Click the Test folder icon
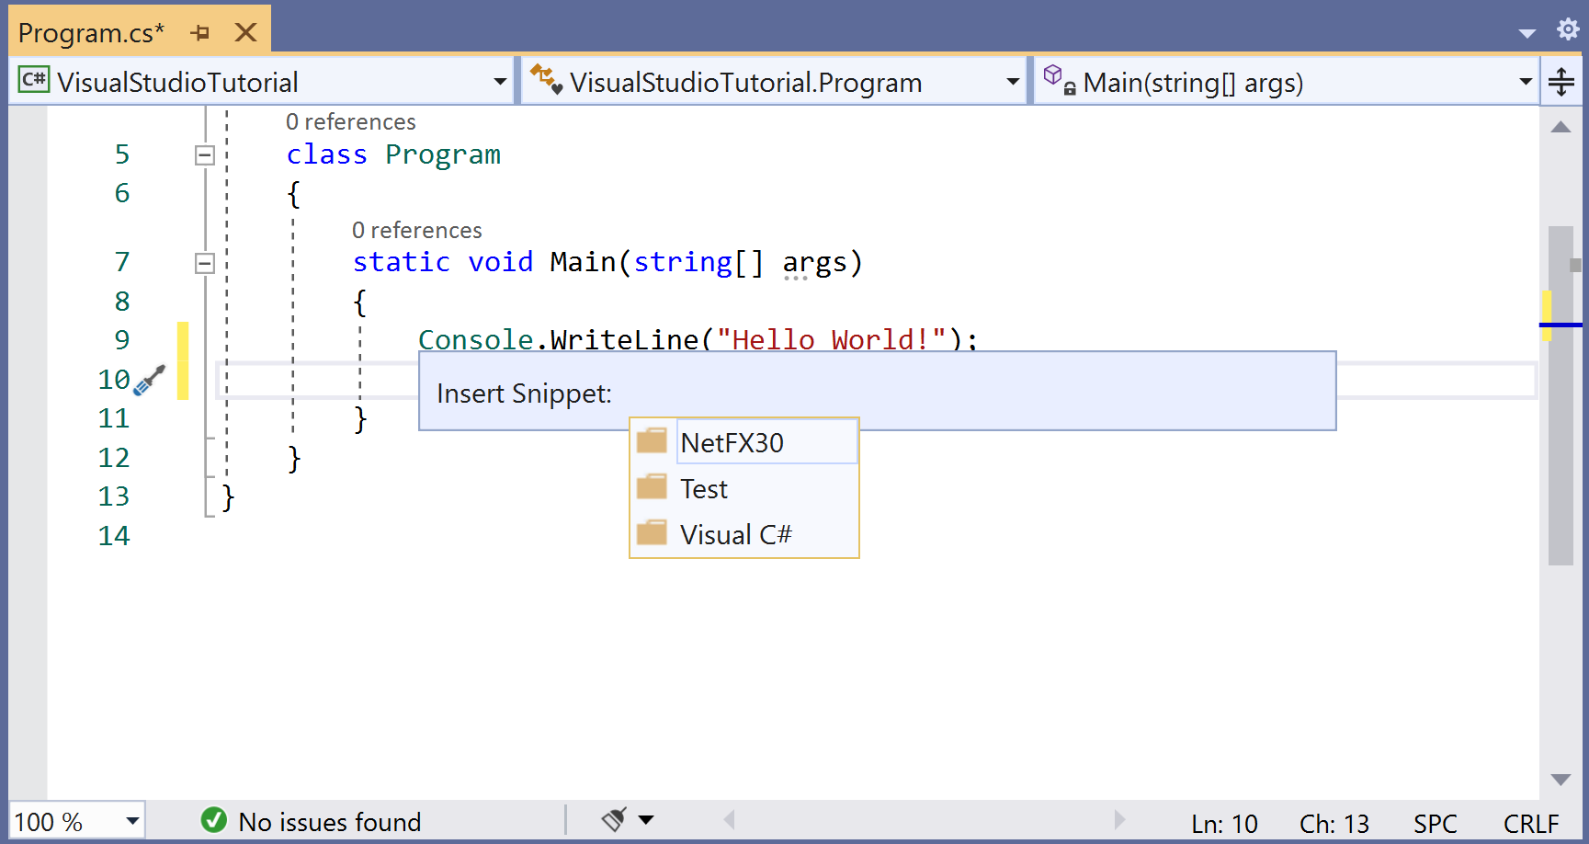The width and height of the screenshot is (1589, 844). tap(652, 486)
